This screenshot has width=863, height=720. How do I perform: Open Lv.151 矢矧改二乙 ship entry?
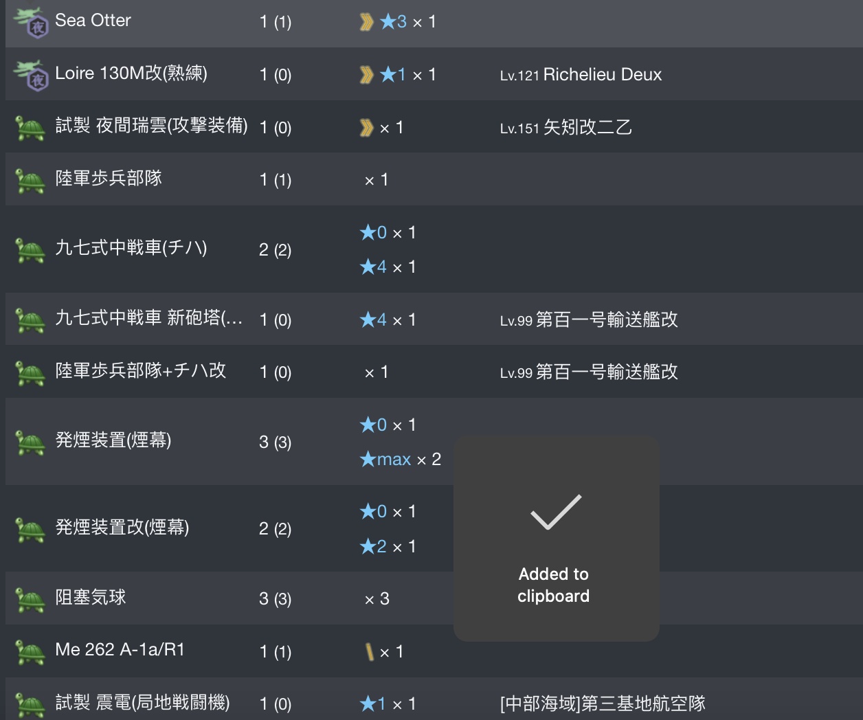click(565, 128)
